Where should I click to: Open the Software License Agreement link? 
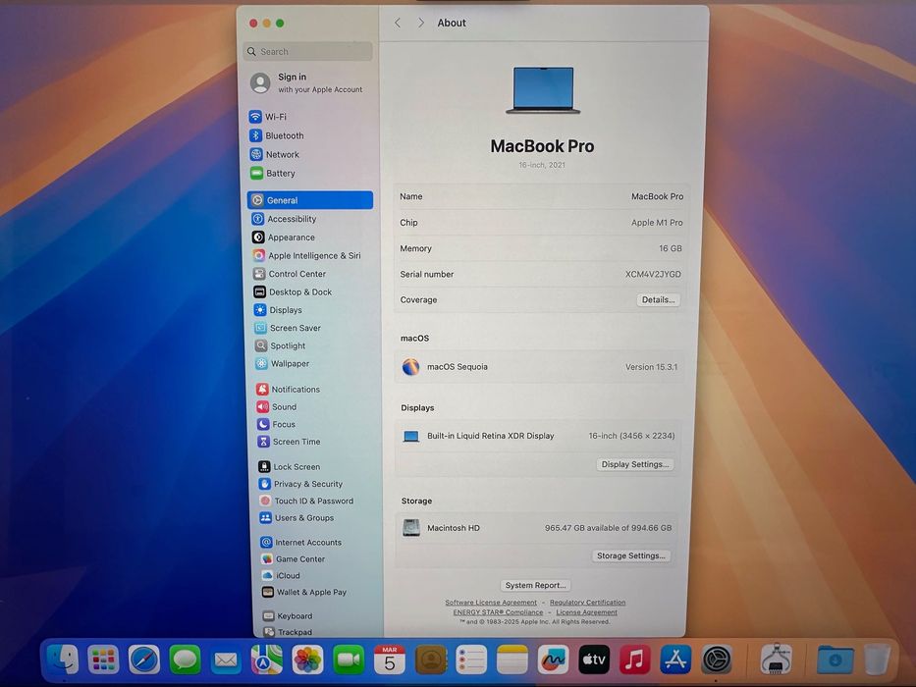(x=491, y=603)
